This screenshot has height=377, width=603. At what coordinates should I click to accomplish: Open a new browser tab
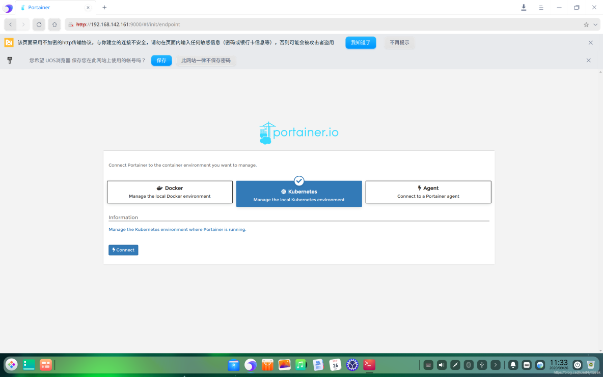[104, 7]
